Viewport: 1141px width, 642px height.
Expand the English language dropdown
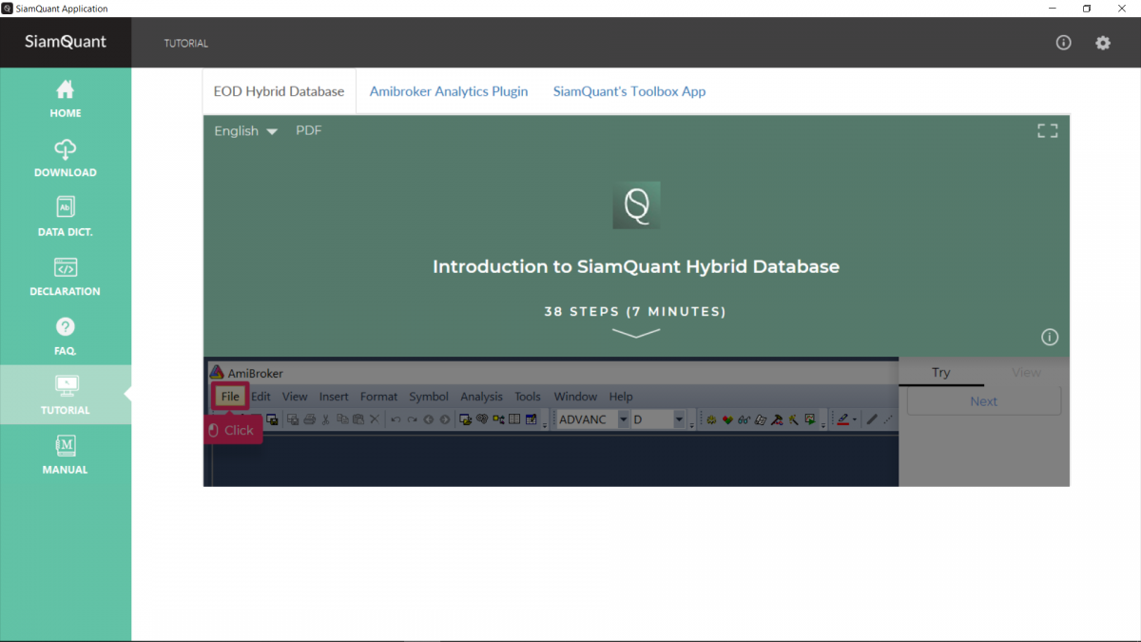[245, 131]
